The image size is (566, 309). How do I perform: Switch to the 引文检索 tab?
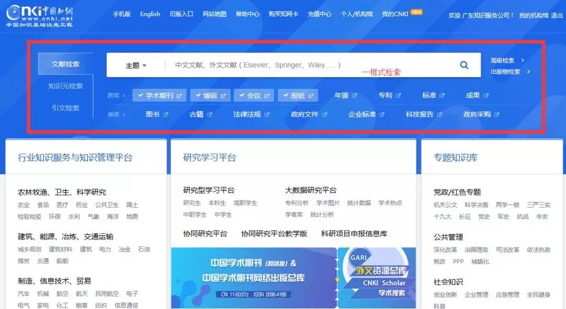(66, 108)
